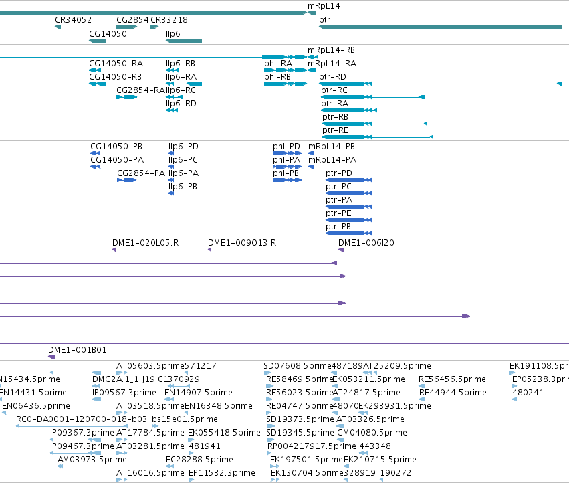Screen dimensions: 569x483
Task: Select the AM03973.5prime EST label
Action: [x=92, y=460]
